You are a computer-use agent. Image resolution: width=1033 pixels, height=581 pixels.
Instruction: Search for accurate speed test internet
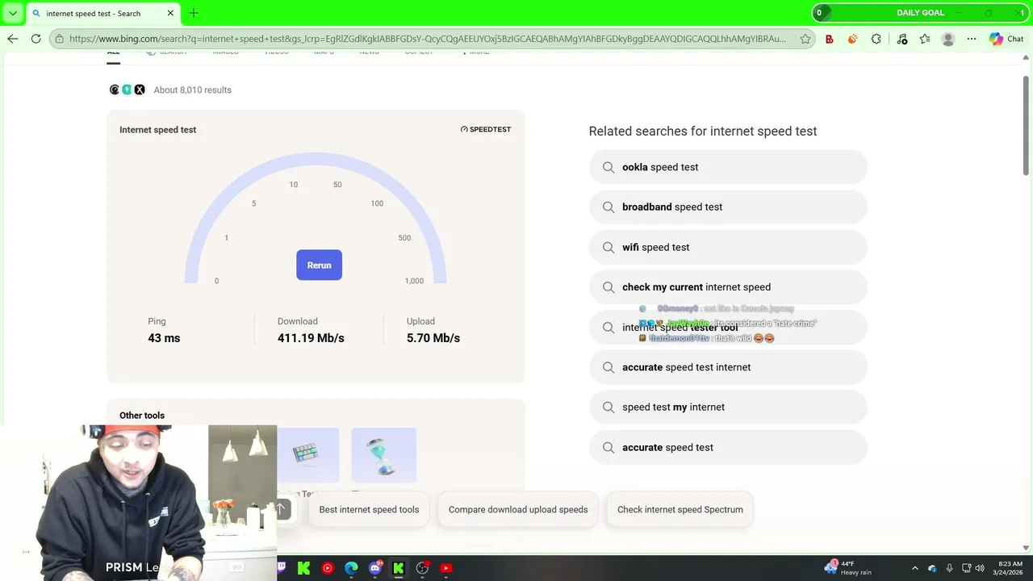[728, 367]
